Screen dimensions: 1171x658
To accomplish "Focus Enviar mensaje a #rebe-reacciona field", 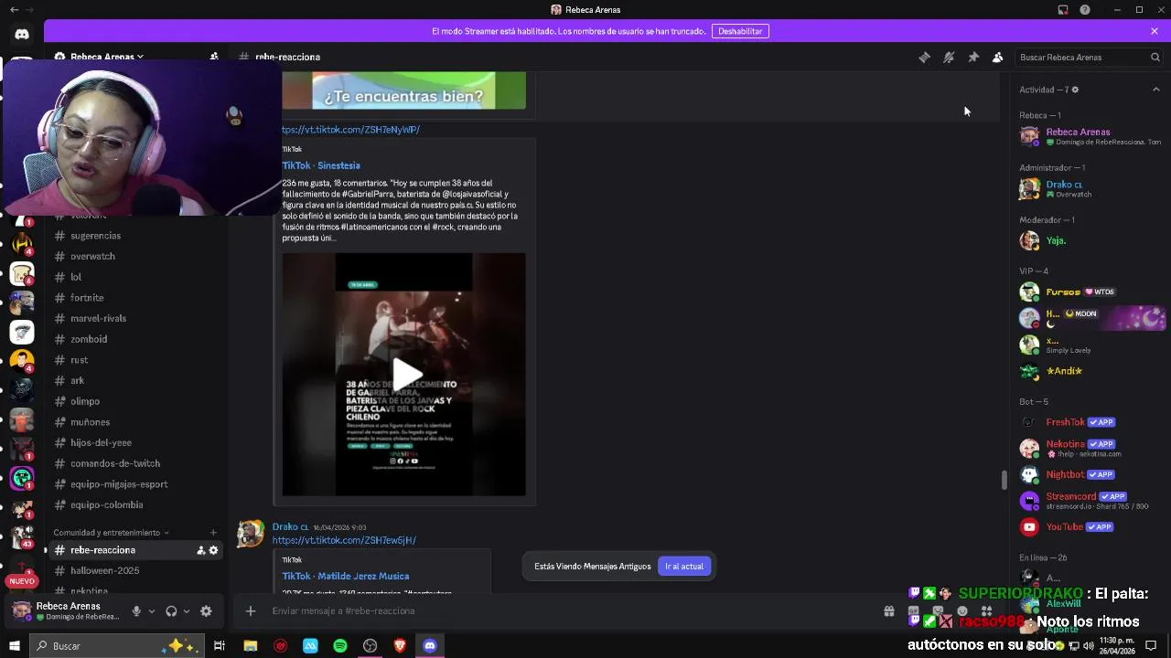I will [567, 611].
